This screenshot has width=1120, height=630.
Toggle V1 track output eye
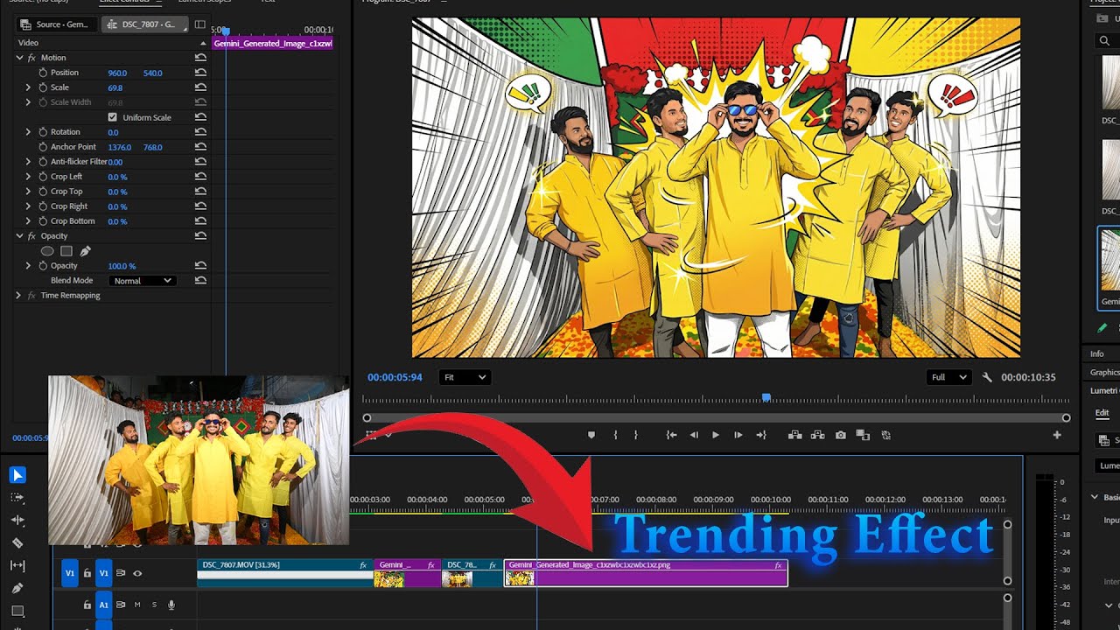[137, 574]
